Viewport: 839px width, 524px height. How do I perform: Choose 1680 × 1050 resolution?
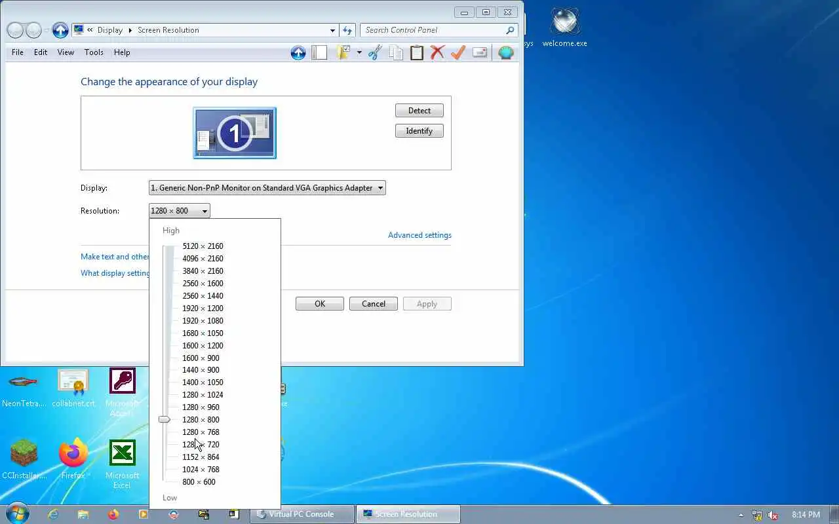coord(203,333)
